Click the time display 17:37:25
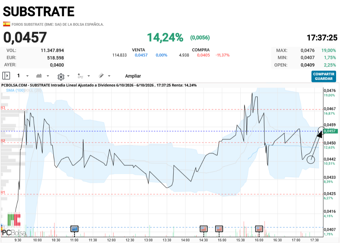The width and height of the screenshot is (340, 243). (x=322, y=38)
